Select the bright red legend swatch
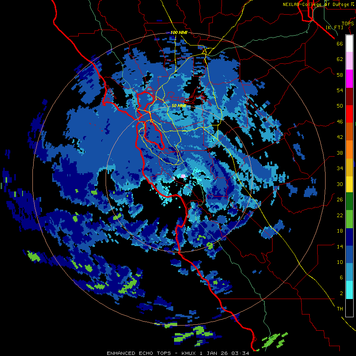This screenshot has height=356, width=356. (349, 114)
